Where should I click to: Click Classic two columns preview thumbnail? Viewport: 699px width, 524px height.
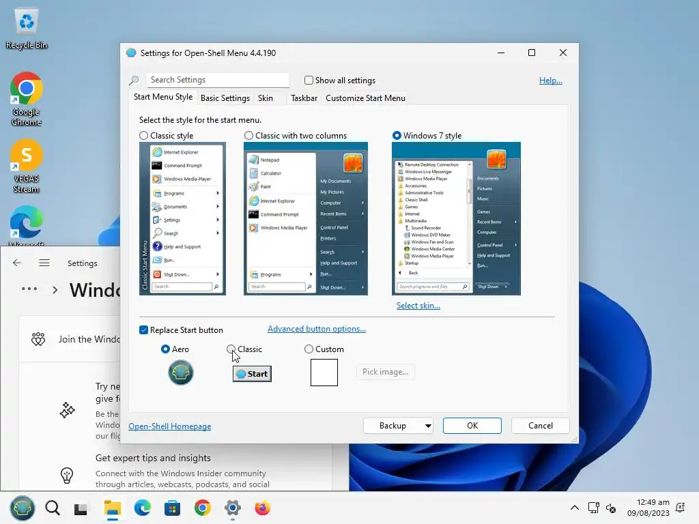tap(306, 218)
